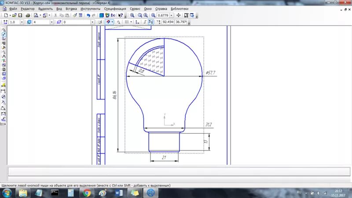Open the Editing panel hammer icon
352x198 pixels.
coord(4,48)
